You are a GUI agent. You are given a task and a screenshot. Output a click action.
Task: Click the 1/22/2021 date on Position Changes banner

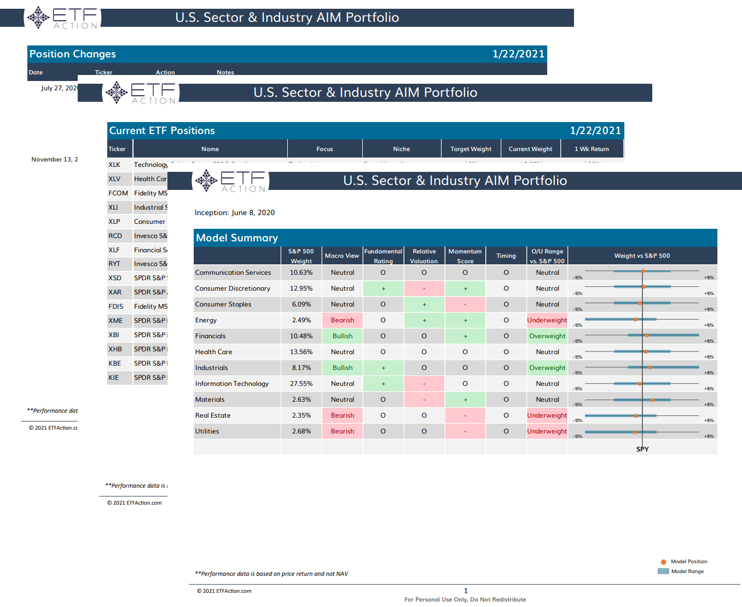[x=519, y=54]
